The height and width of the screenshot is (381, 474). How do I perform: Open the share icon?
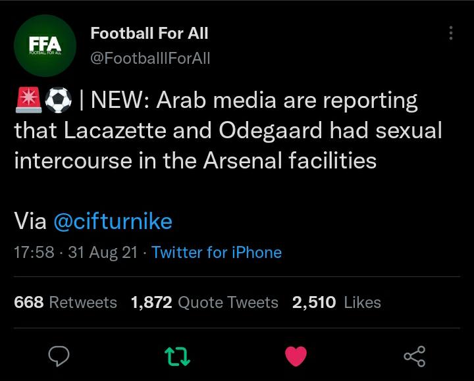click(x=415, y=357)
